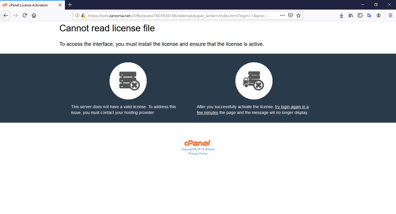Open a new browser tab
The image size is (396, 214).
(70, 5)
